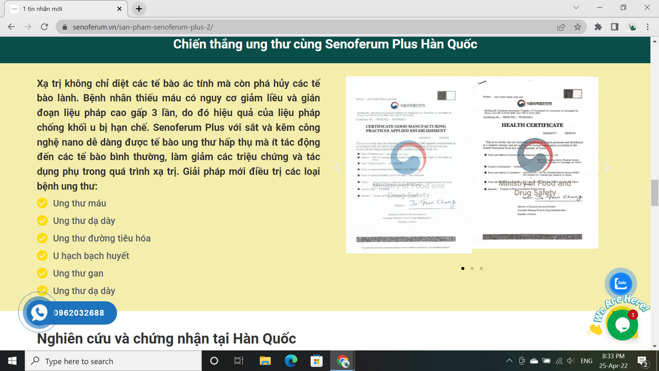Viewport: 659px width, 371px height.
Task: View site security via the padlock icon
Action: (x=64, y=26)
